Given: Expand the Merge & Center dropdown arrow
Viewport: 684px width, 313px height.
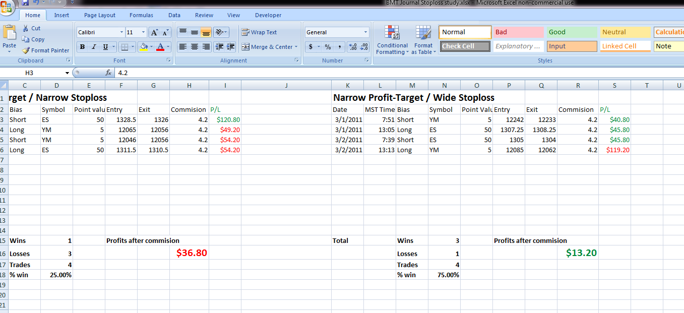Looking at the screenshot, I should pos(296,47).
